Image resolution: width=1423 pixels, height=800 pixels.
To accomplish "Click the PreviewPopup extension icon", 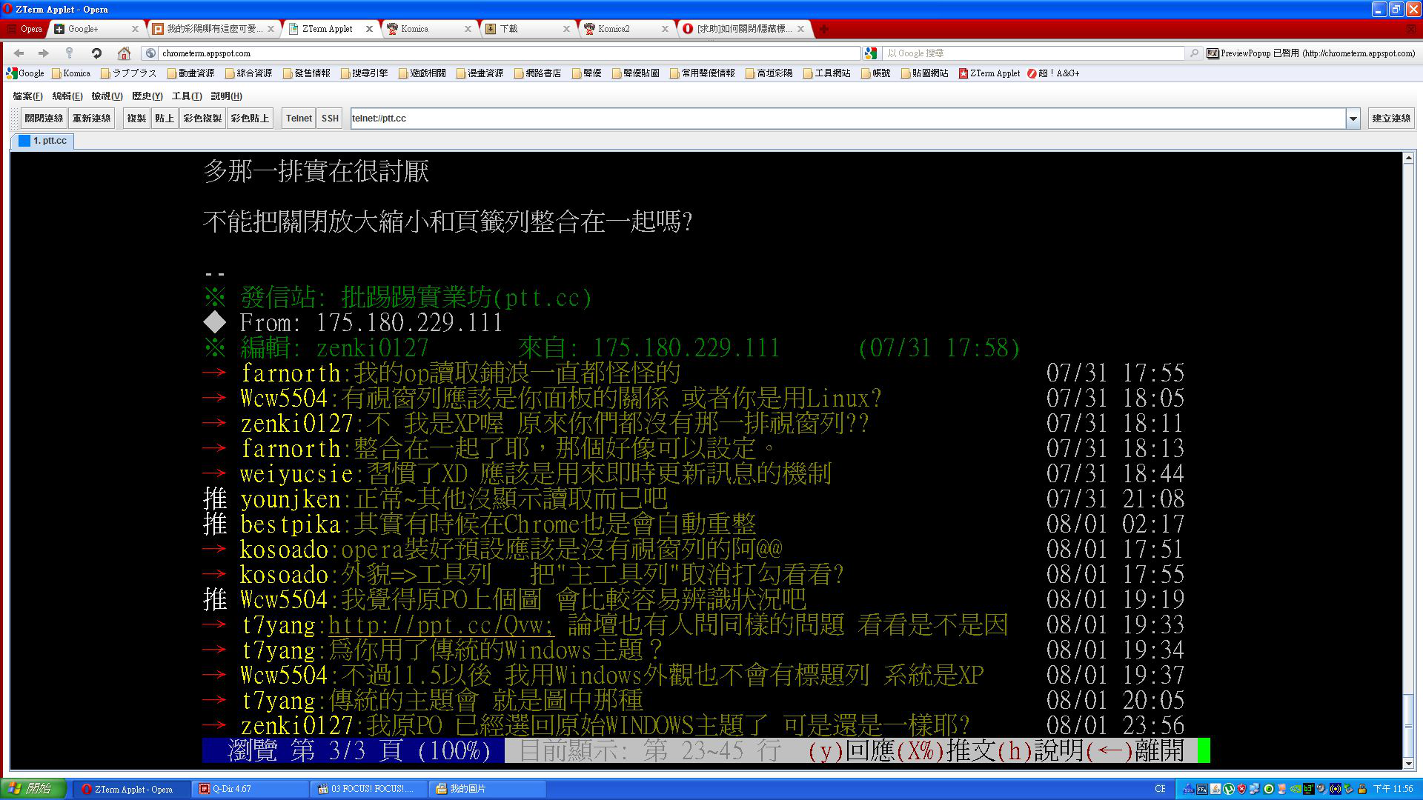I will [1213, 53].
